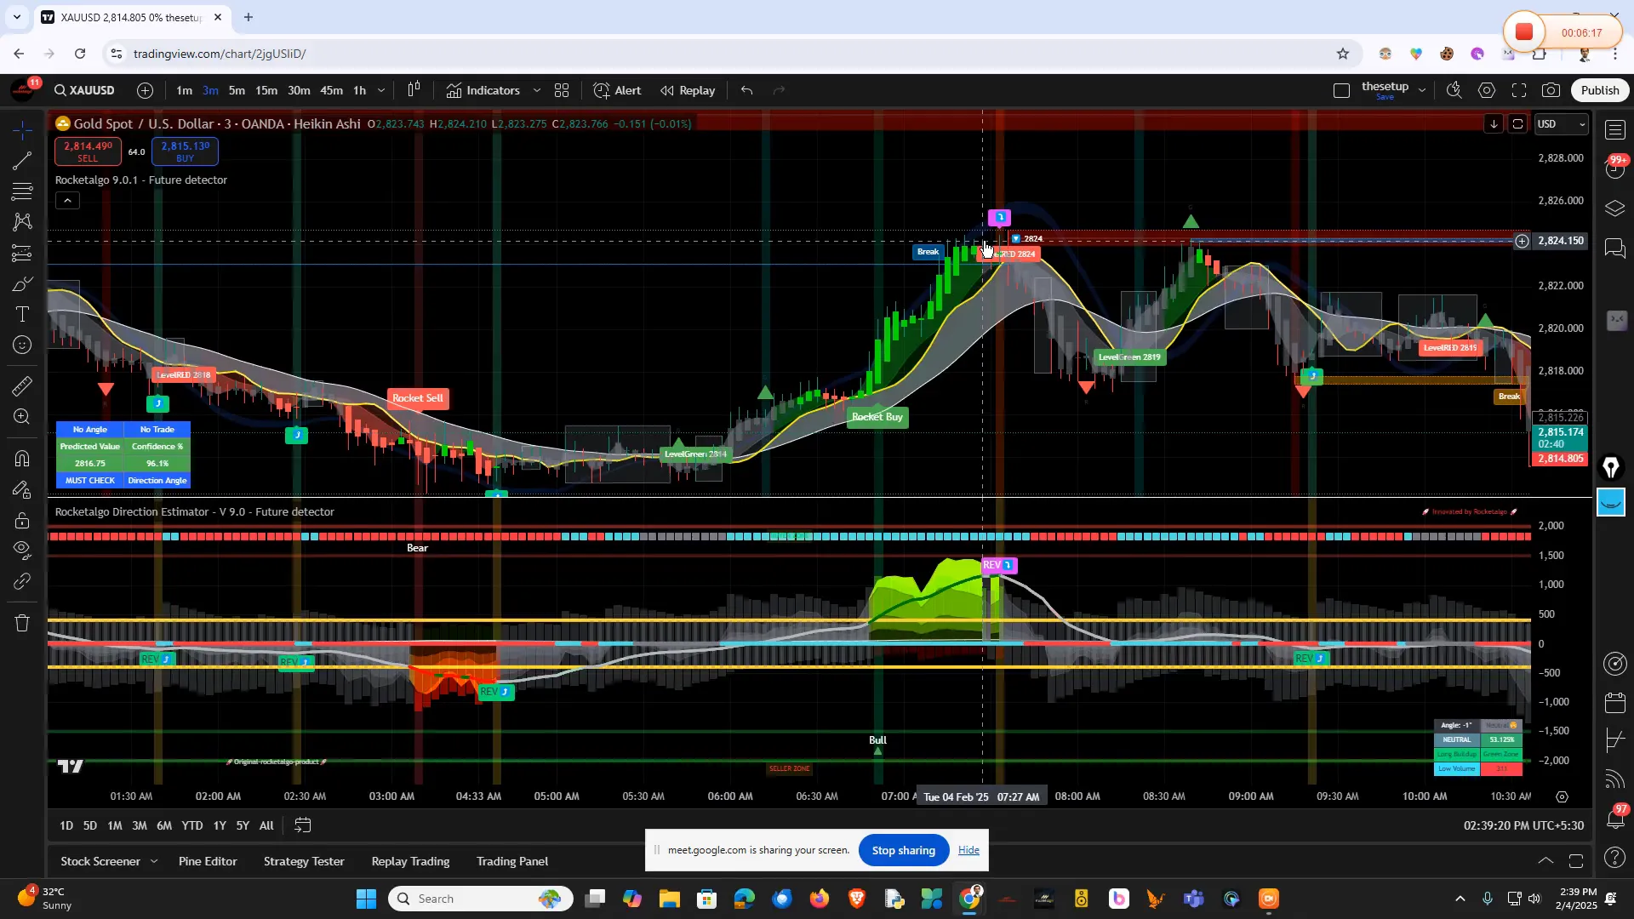Screen dimensions: 1634x919
Task: Open the timeframe dropdown next to 1h
Action: point(381,90)
